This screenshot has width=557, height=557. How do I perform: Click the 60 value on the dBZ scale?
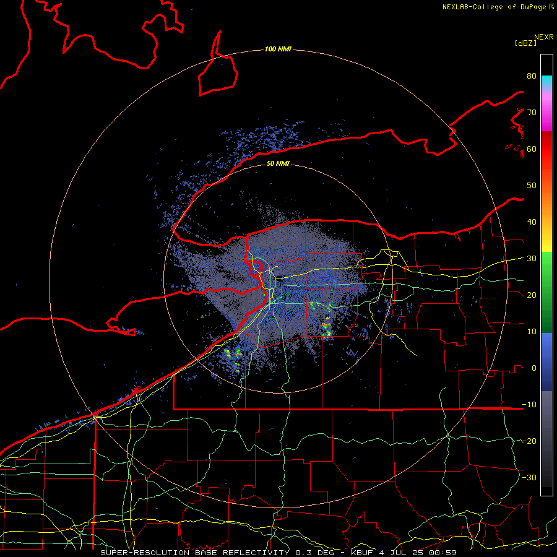pyautogui.click(x=532, y=149)
